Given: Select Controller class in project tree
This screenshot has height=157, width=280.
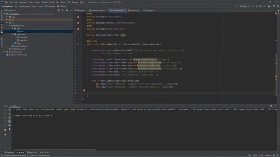Looking at the screenshot, I should click(22, 37).
